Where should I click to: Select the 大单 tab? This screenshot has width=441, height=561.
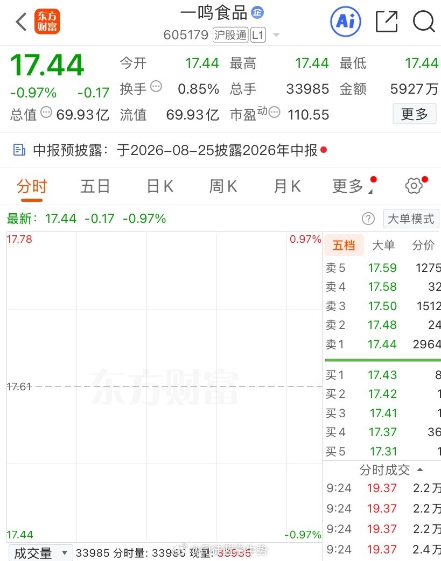pos(383,245)
